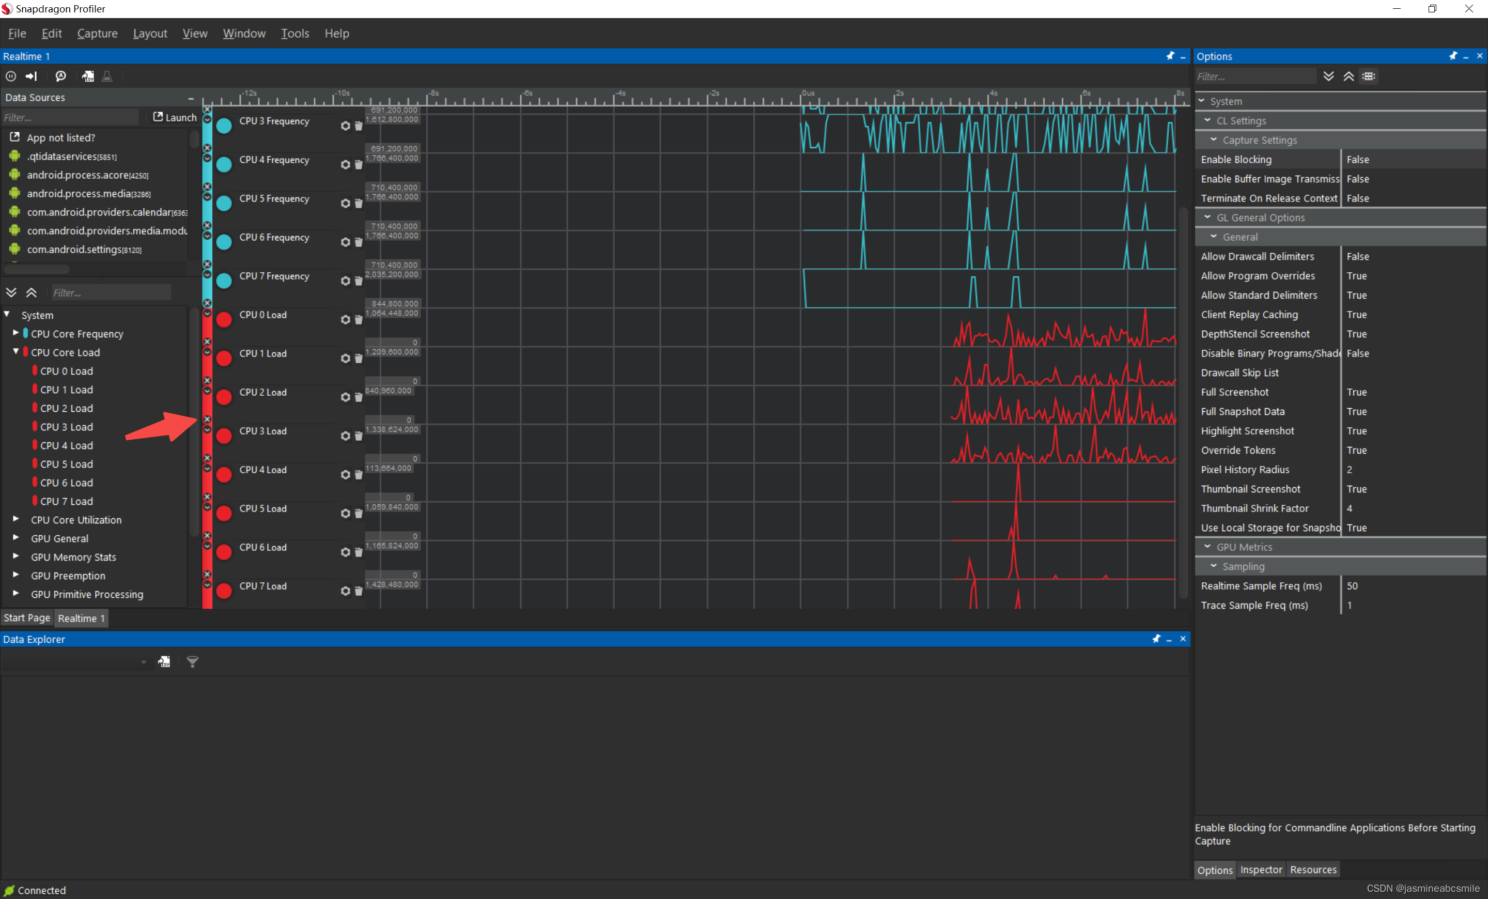
Task: Click the App not listed link
Action: click(x=60, y=137)
